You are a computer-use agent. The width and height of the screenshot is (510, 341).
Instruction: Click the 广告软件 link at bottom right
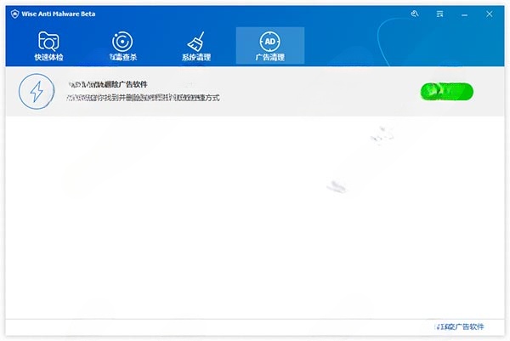click(x=458, y=327)
